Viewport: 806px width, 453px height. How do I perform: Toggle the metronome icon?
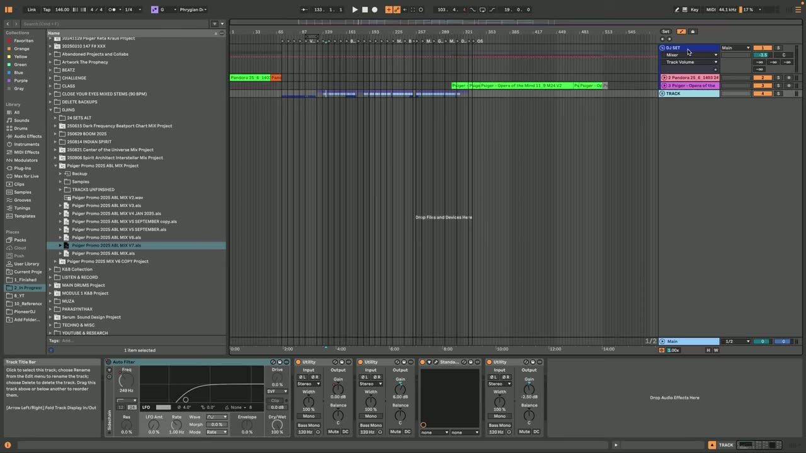(x=113, y=9)
